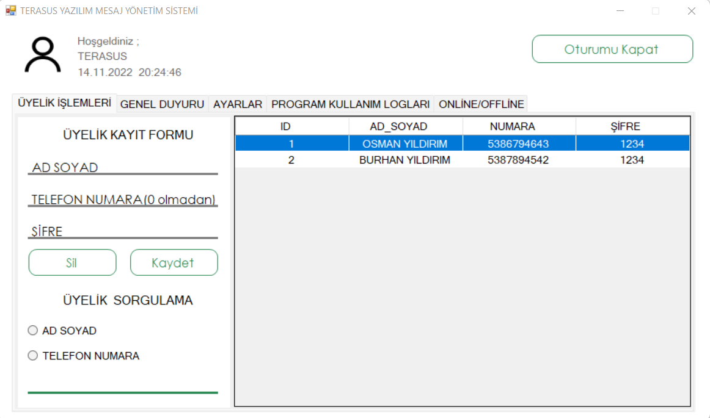
Task: Focus the AD SOYAD input field
Action: coord(123,167)
